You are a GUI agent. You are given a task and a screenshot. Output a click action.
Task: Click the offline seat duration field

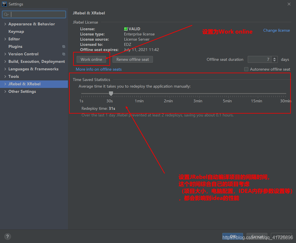(x=260, y=59)
